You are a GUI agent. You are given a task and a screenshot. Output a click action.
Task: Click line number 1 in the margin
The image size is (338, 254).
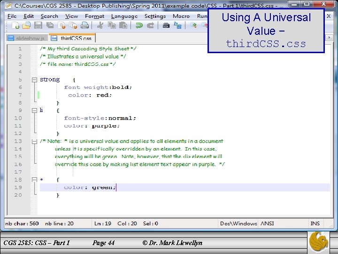pyautogui.click(x=20, y=49)
